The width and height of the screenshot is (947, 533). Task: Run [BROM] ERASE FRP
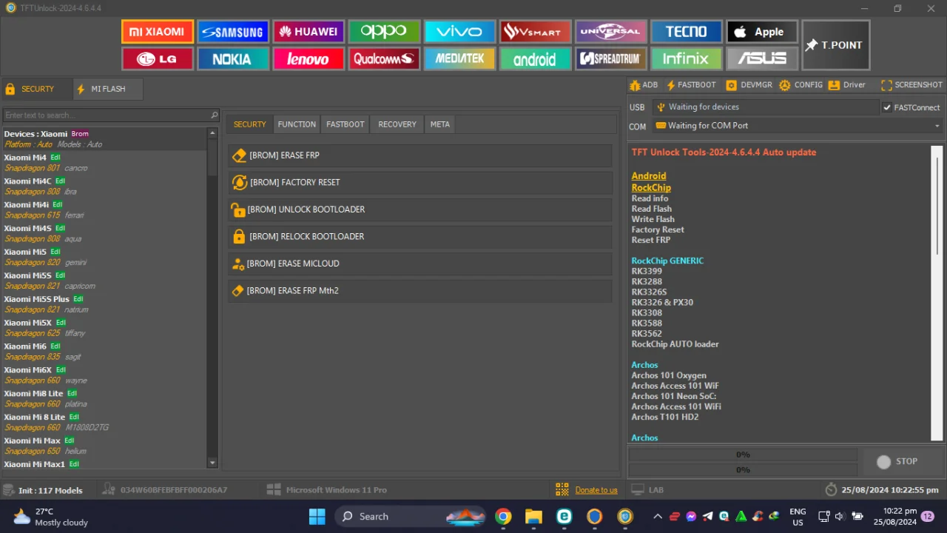click(x=420, y=155)
